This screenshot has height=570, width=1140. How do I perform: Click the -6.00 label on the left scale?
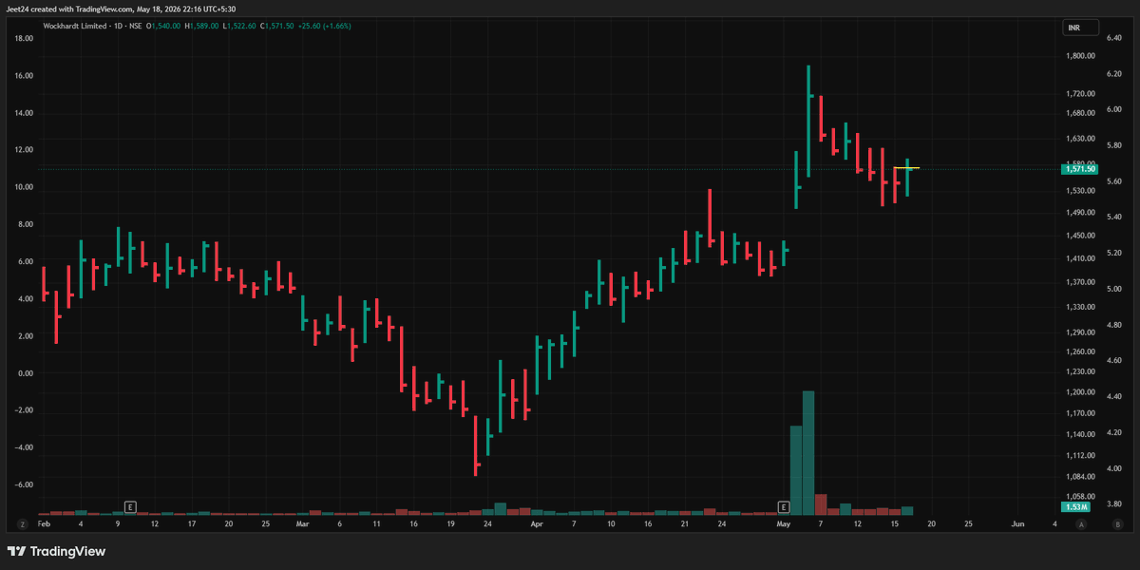[x=25, y=484]
